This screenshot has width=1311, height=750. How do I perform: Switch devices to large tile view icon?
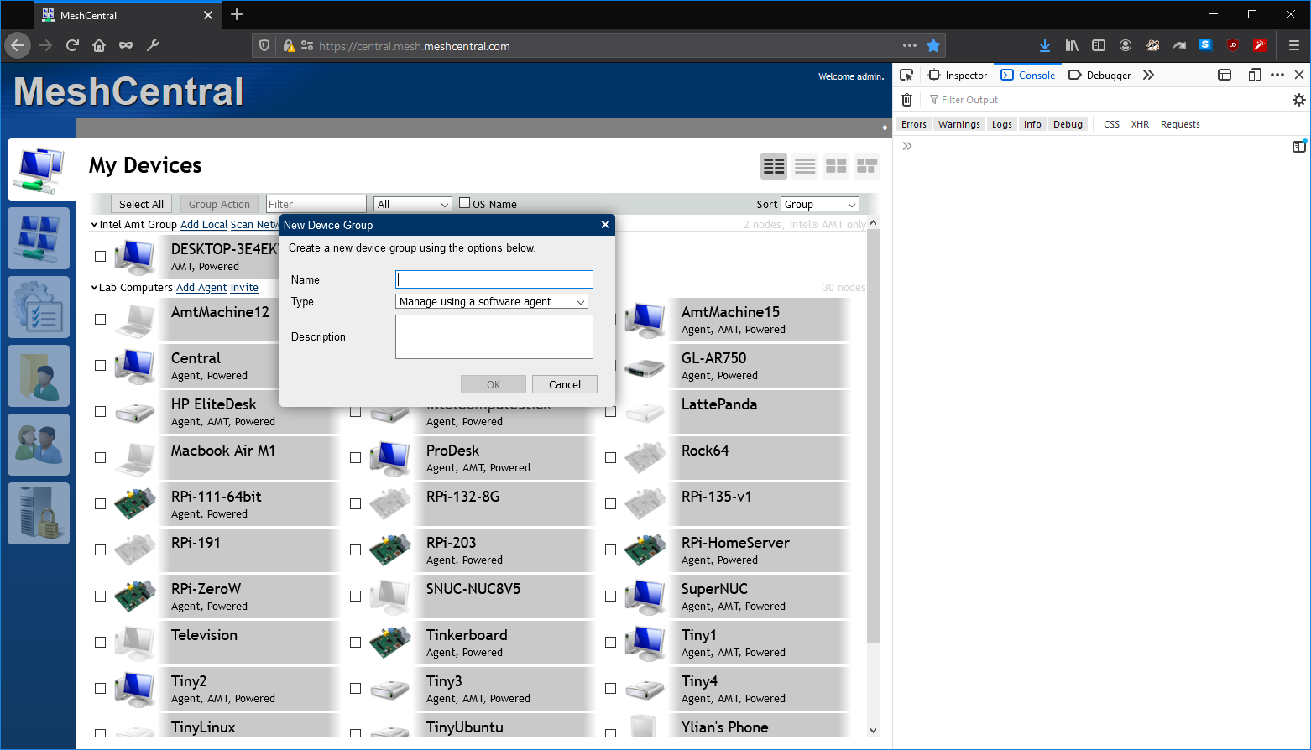836,165
